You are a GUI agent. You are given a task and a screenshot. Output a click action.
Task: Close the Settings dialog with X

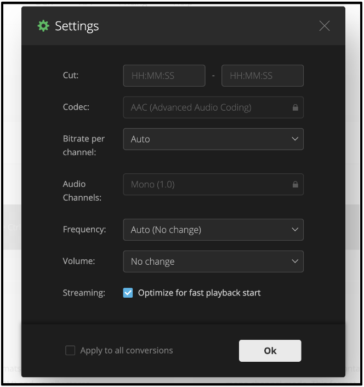coord(325,26)
